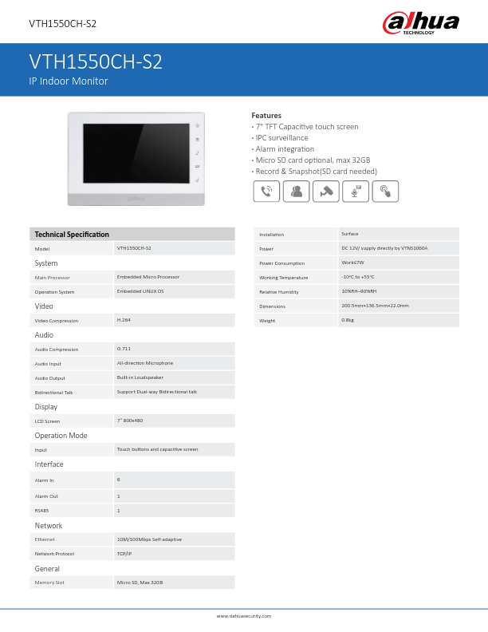488x632 pixels.
Task: Click the microphone message feature icon
Action: click(356, 192)
